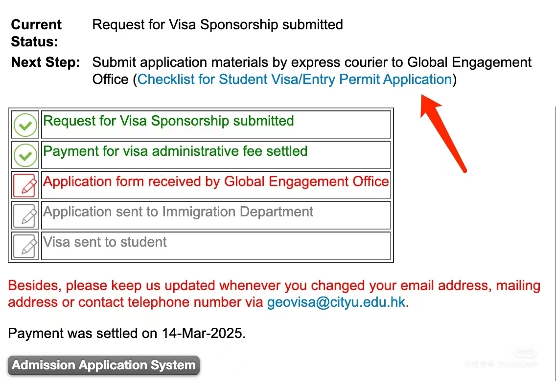This screenshot has height=381, width=556.
Task: Click grey pencil icon beside Application sent to Immigration
Action: coord(25,216)
